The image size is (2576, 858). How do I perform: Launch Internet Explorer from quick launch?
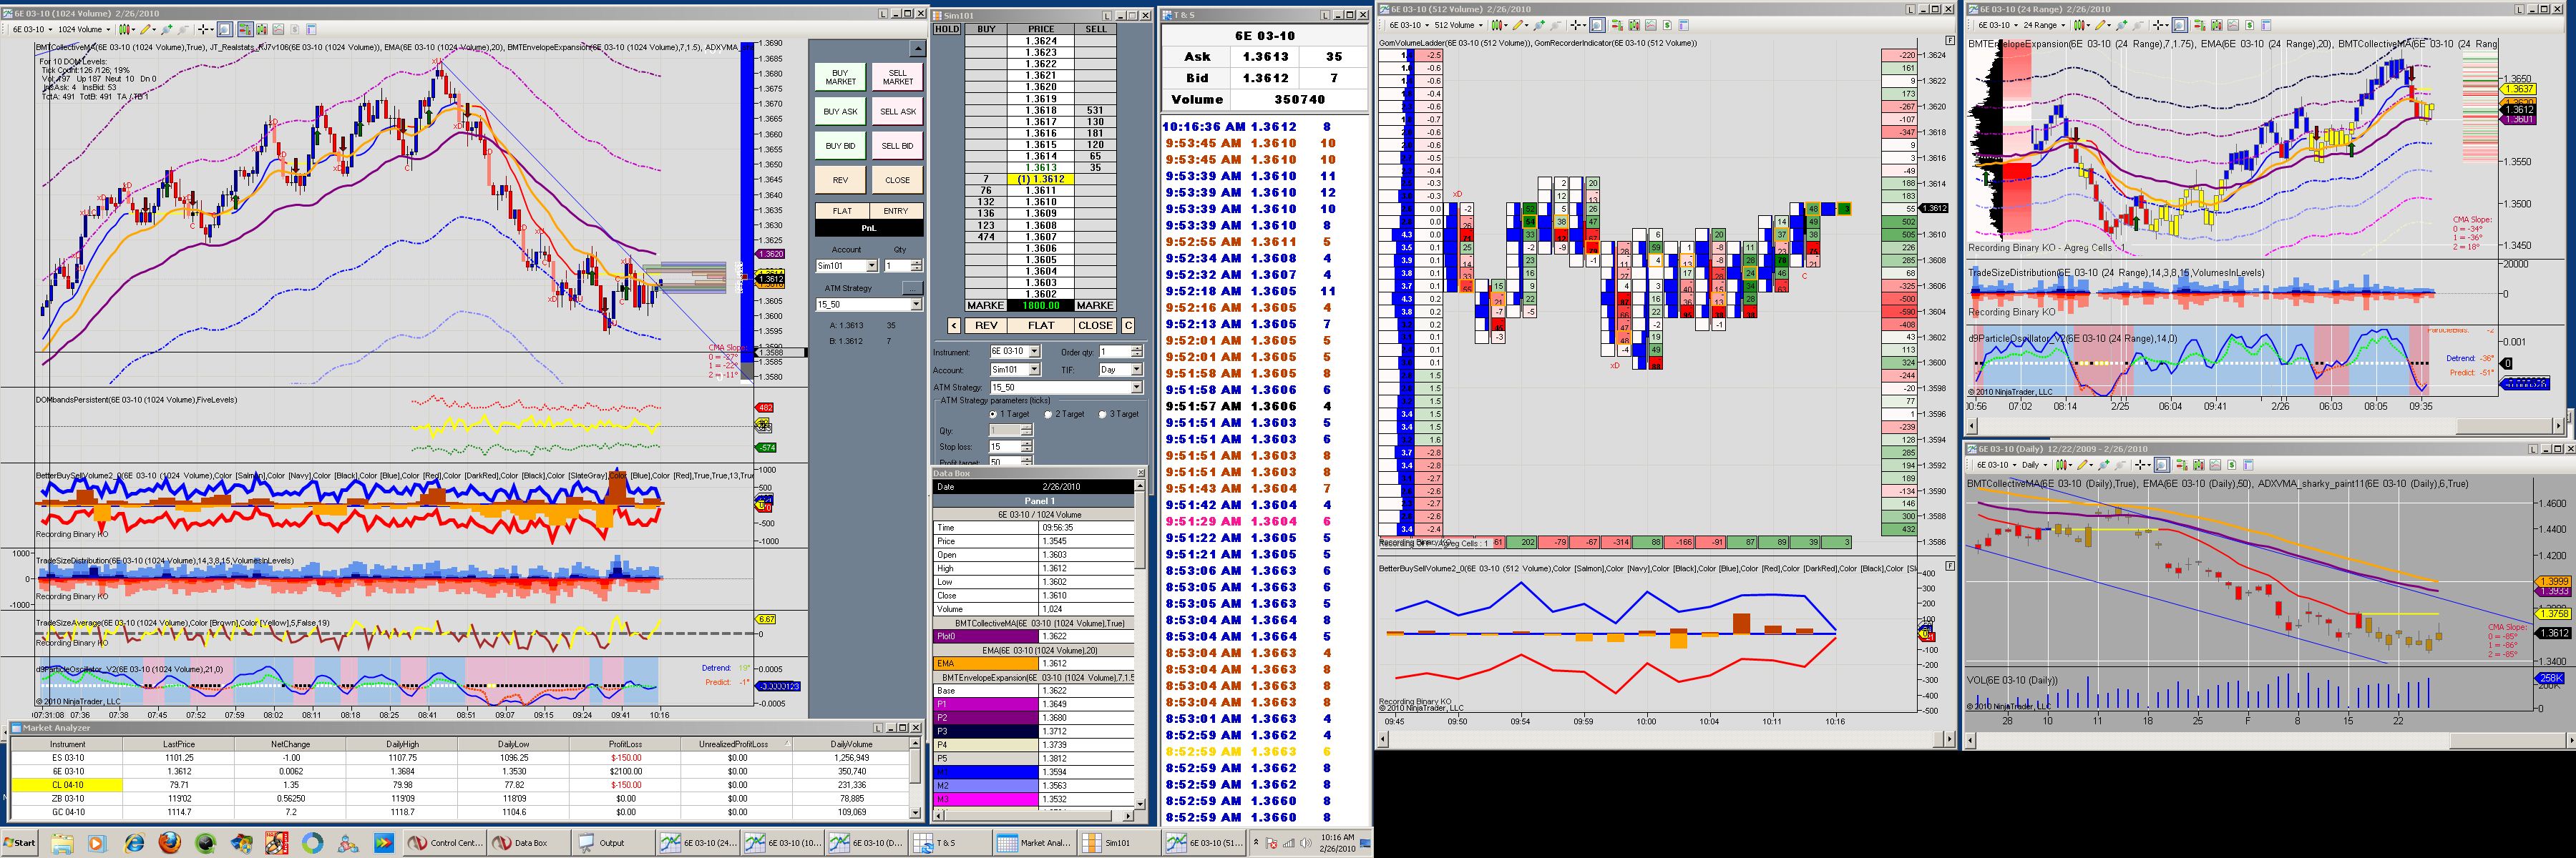[x=133, y=843]
